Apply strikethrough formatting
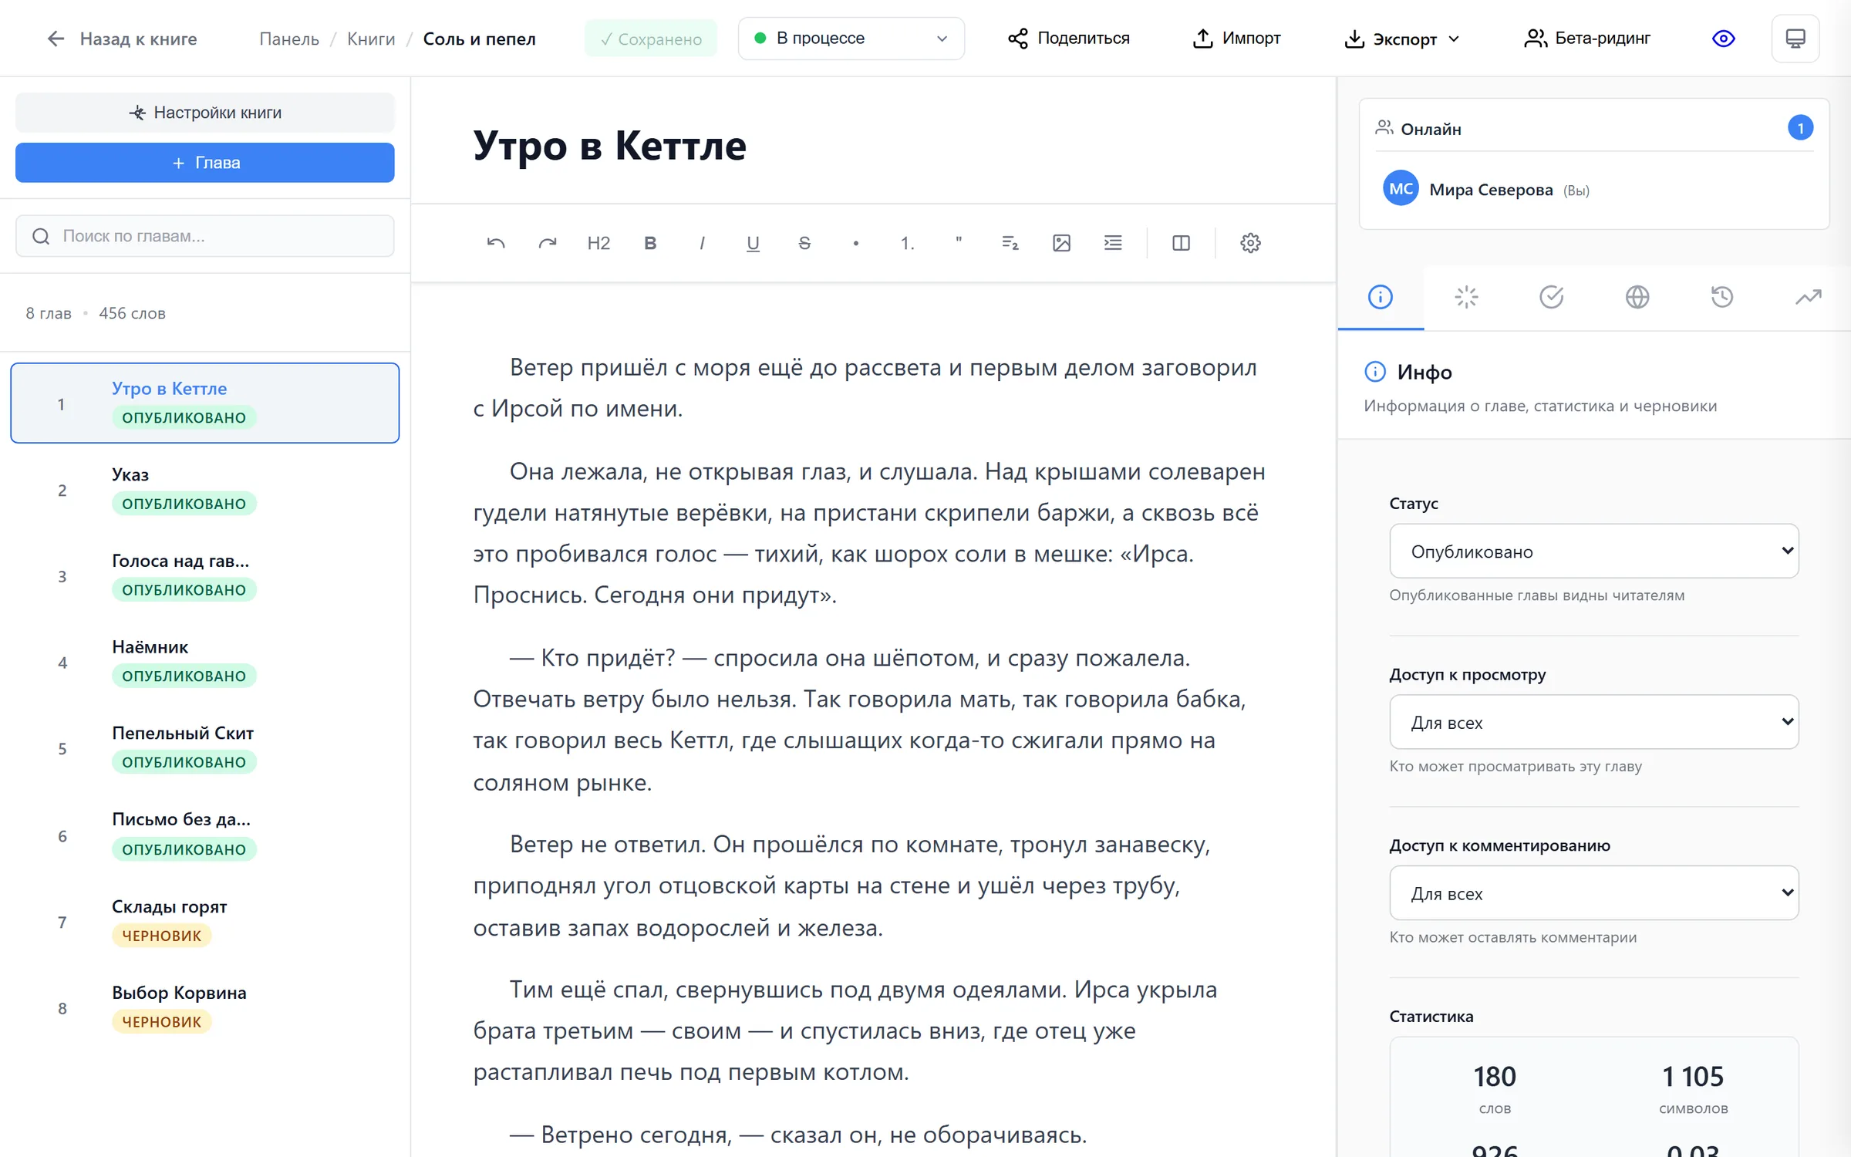The height and width of the screenshot is (1157, 1851). pyautogui.click(x=804, y=243)
